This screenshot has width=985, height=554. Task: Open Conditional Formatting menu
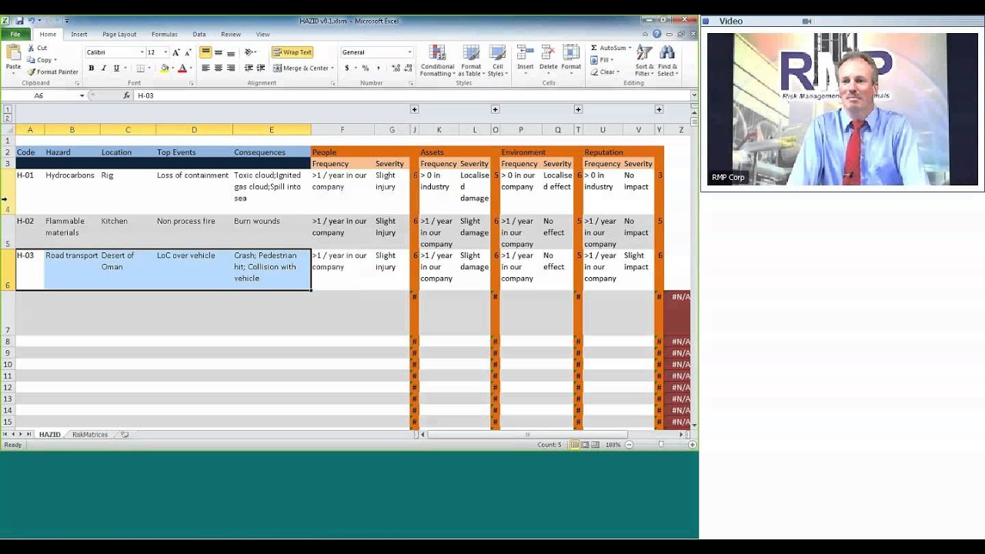(x=437, y=61)
